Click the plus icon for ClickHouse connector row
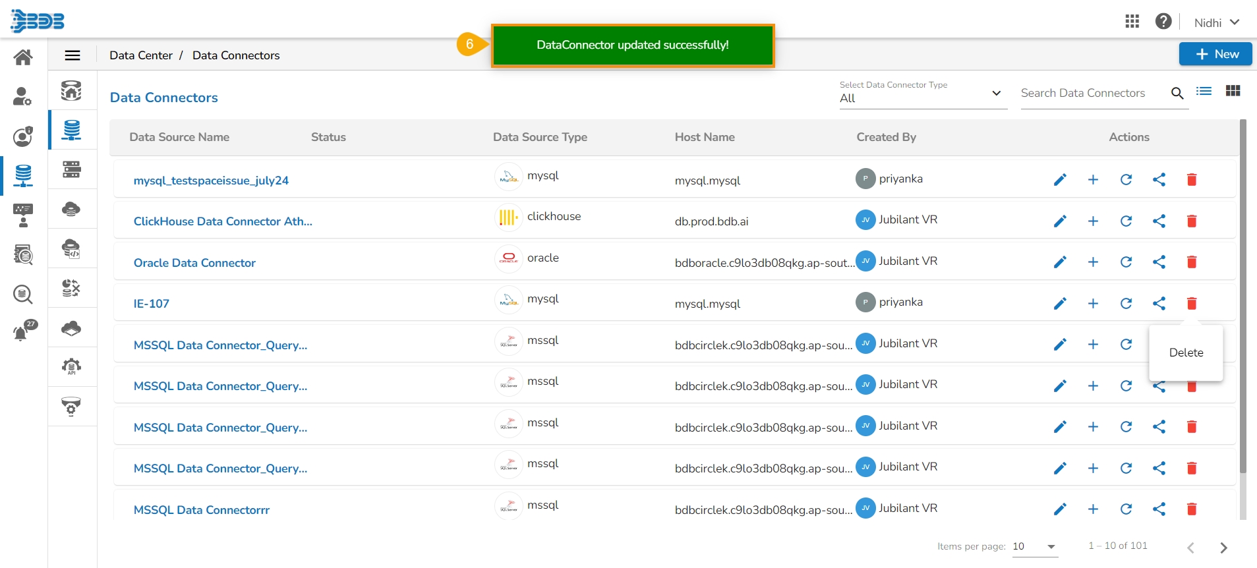 (x=1093, y=221)
